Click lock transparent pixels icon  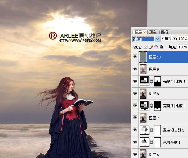pyautogui.click(x=146, y=47)
